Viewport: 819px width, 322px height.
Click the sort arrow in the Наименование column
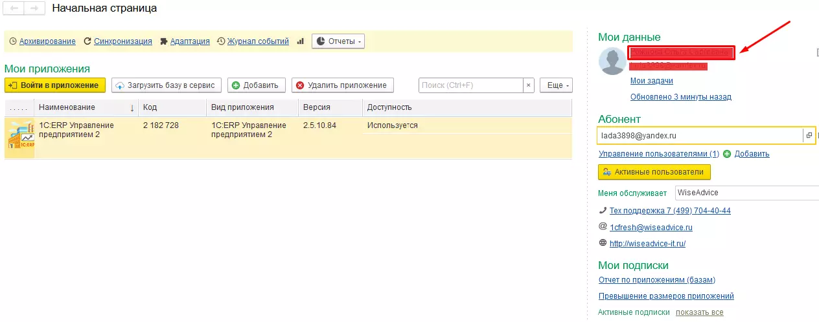pos(132,108)
